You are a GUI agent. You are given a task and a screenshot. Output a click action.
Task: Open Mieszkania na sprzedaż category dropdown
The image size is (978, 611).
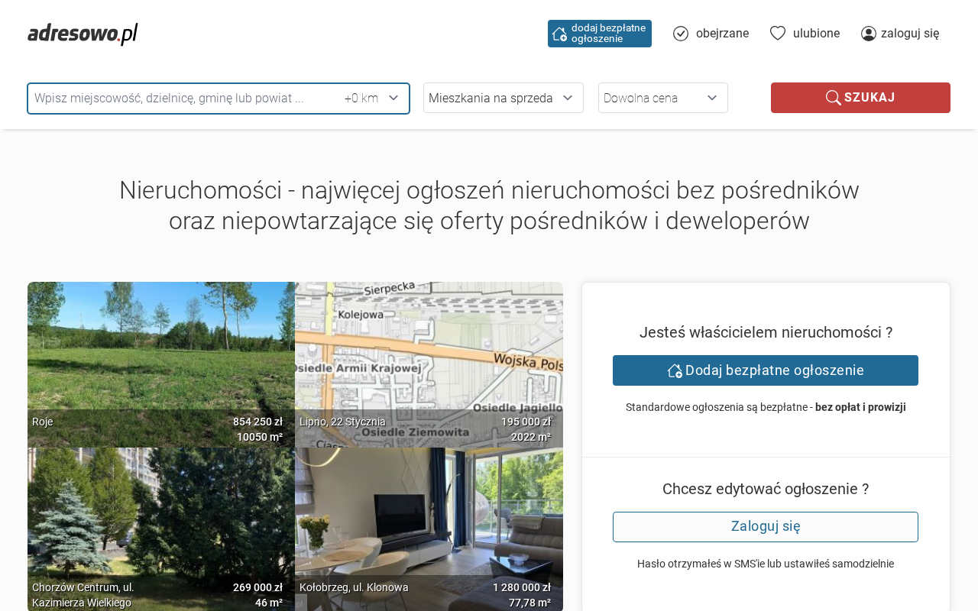pos(503,98)
